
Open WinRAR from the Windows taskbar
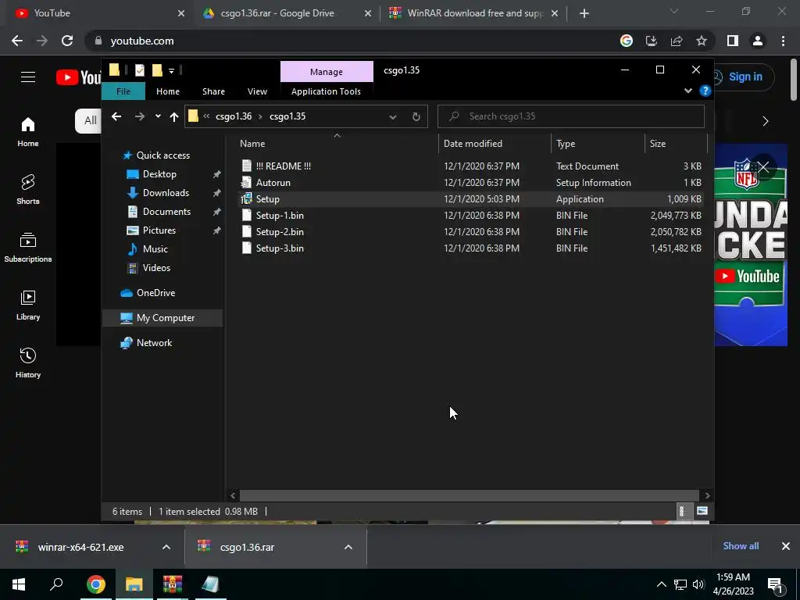pyautogui.click(x=173, y=584)
